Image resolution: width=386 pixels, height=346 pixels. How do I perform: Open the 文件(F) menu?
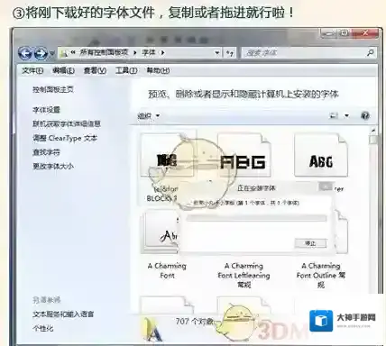32,70
